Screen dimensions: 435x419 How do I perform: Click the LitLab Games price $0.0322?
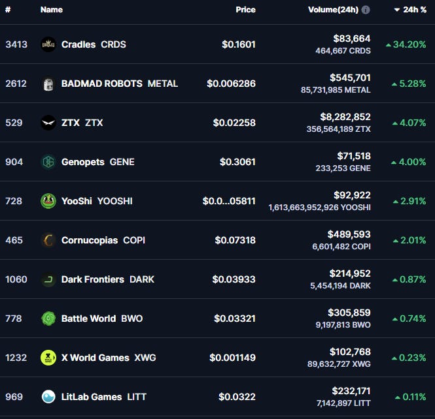[237, 397]
